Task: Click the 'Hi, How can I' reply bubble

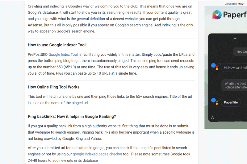Action: [234, 67]
